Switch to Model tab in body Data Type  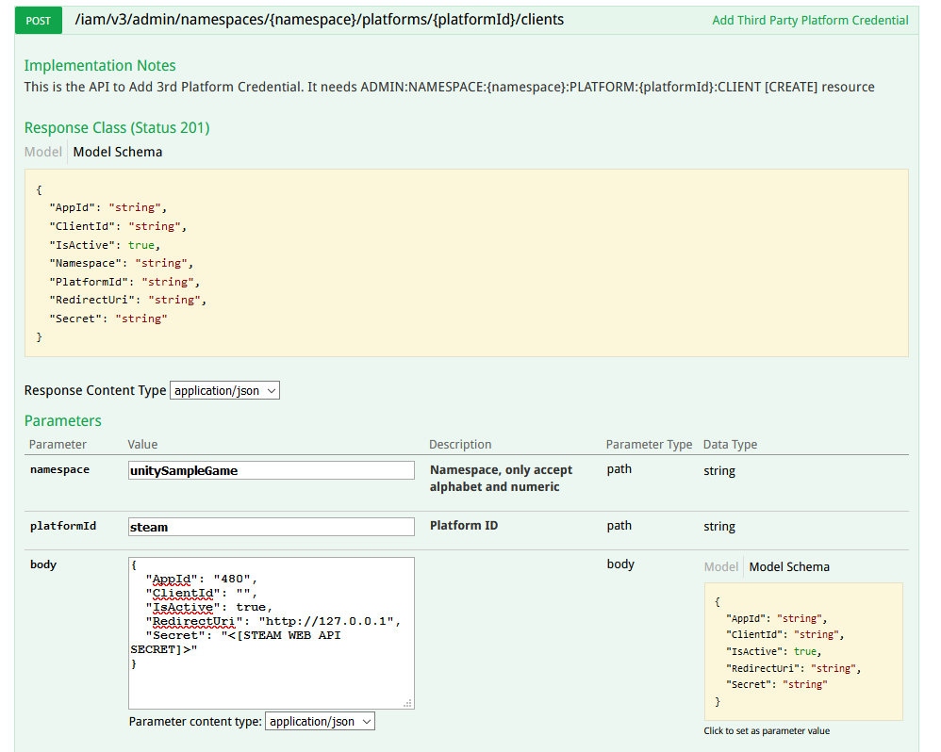tap(720, 566)
